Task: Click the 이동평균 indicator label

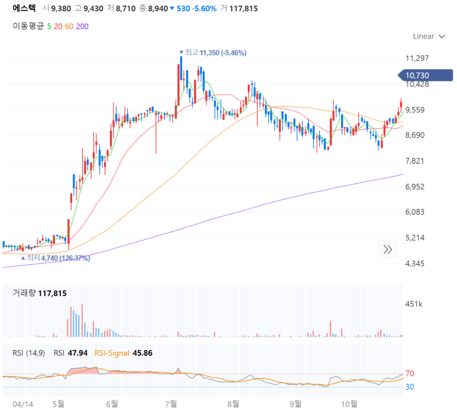Action: point(28,26)
